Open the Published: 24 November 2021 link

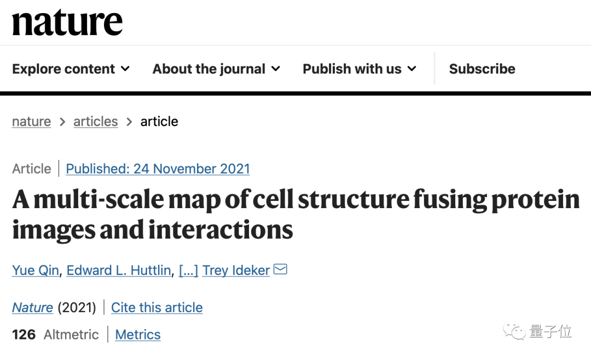click(x=158, y=169)
